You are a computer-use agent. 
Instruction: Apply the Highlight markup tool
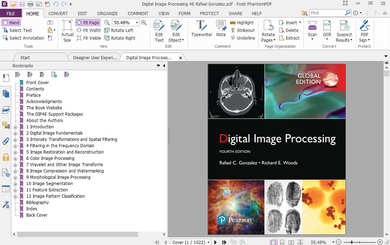tap(242, 23)
